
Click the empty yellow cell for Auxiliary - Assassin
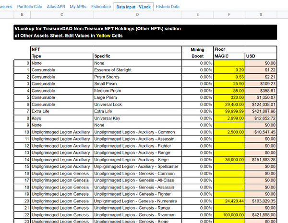coord(229,139)
